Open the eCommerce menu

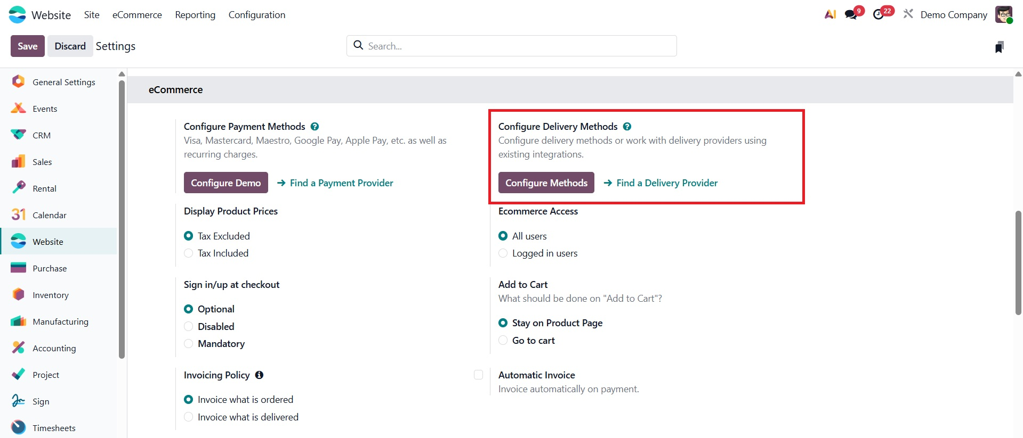click(137, 15)
